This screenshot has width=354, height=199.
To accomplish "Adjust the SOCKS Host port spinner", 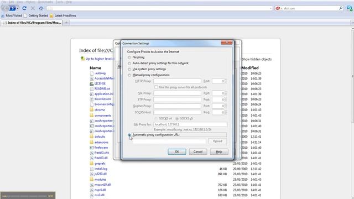I will pos(226,112).
